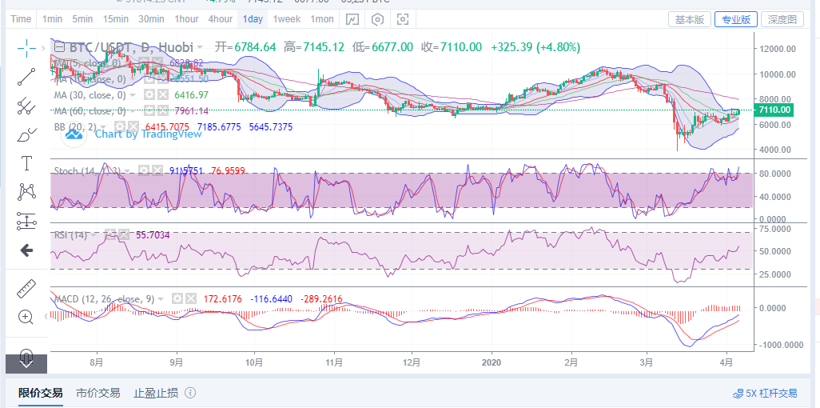
Task: Expand MA (30, close, 0) dropdown arrow
Action: 133,95
